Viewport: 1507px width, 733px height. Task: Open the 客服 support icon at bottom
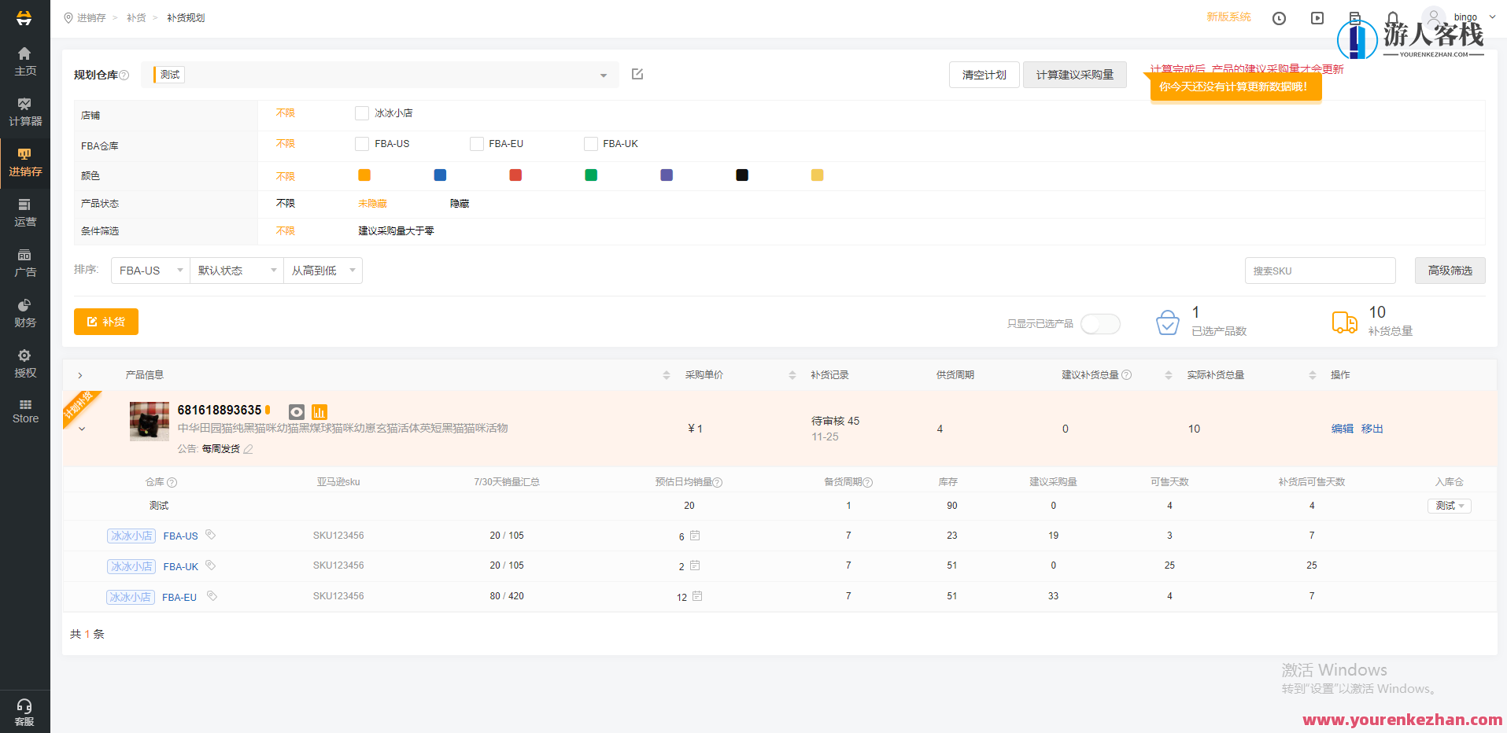pyautogui.click(x=24, y=710)
